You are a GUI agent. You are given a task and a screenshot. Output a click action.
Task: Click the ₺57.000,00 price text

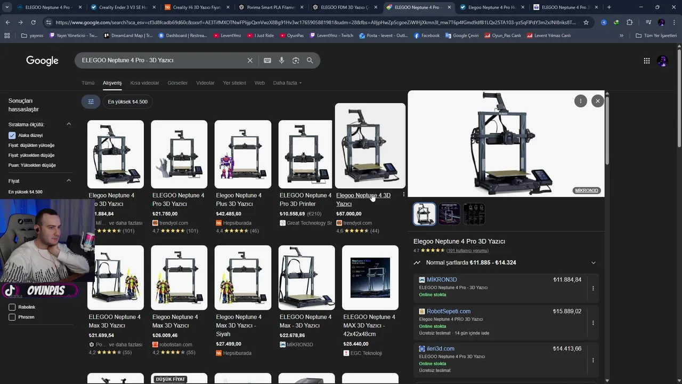(348, 214)
